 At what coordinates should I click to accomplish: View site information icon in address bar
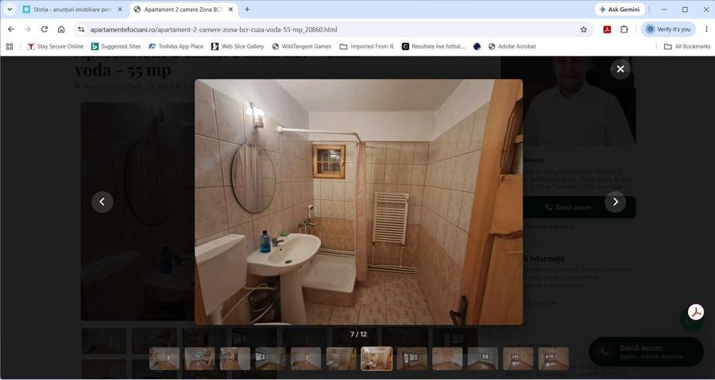tap(81, 29)
